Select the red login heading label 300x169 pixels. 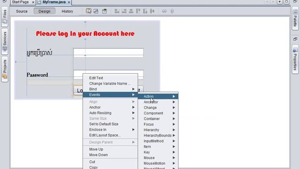[85, 34]
